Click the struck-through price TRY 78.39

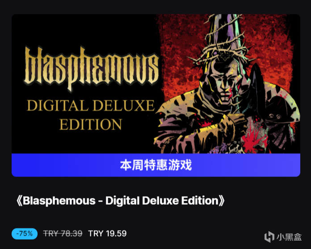(63, 233)
